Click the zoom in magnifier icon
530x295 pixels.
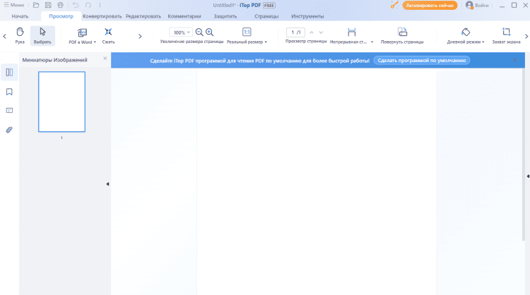pos(210,32)
